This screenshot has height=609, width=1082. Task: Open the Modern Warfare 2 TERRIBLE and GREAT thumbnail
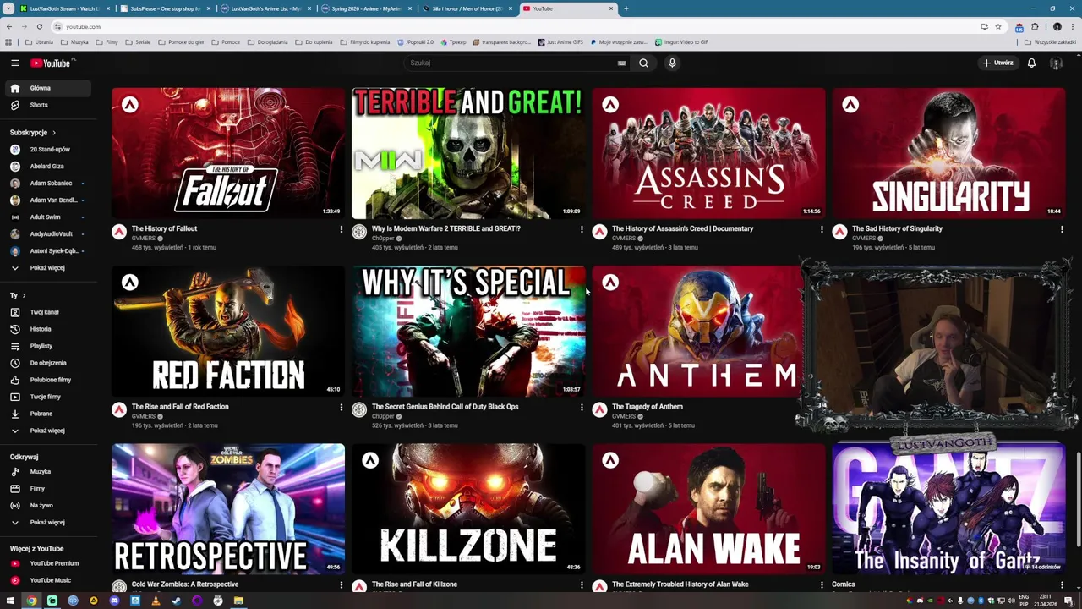pyautogui.click(x=468, y=153)
